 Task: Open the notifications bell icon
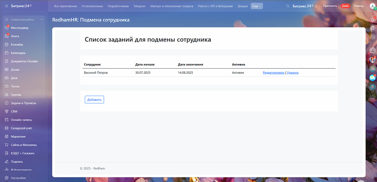pos(373,20)
